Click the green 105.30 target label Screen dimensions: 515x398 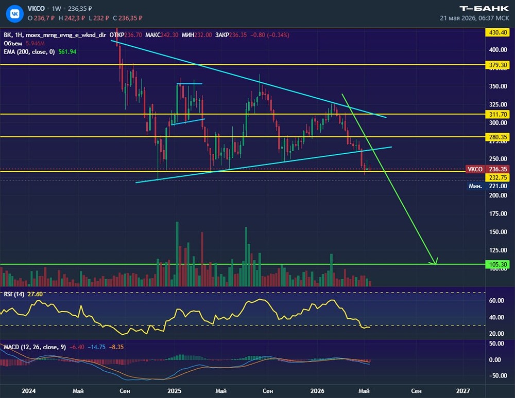click(497, 265)
